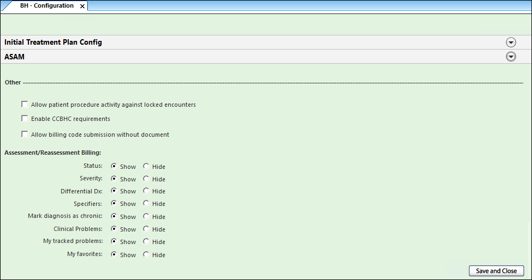Select Show for My favorites
The width and height of the screenshot is (532, 280).
(114, 254)
